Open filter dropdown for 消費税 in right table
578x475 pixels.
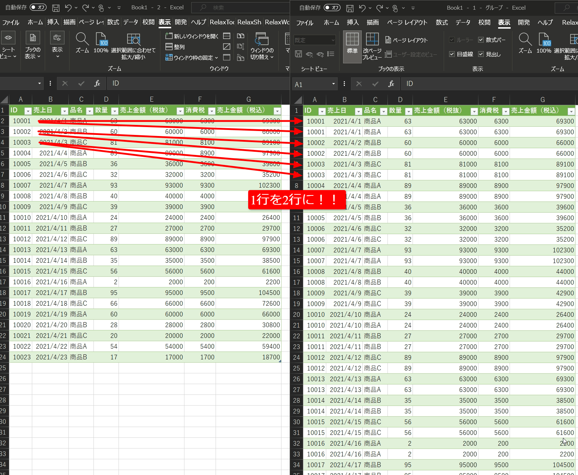pos(506,111)
